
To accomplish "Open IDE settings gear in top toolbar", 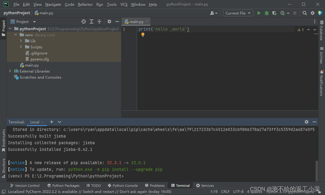I will click(313, 13).
